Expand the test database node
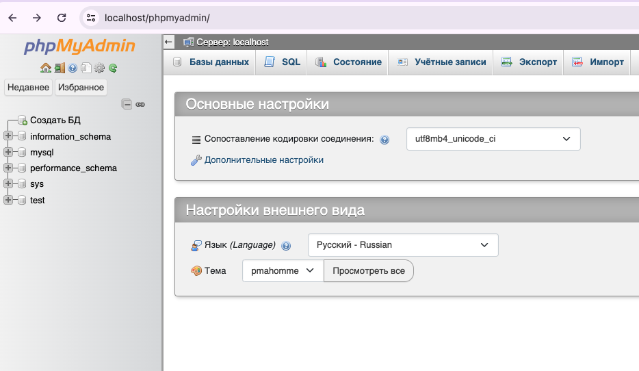 point(8,200)
